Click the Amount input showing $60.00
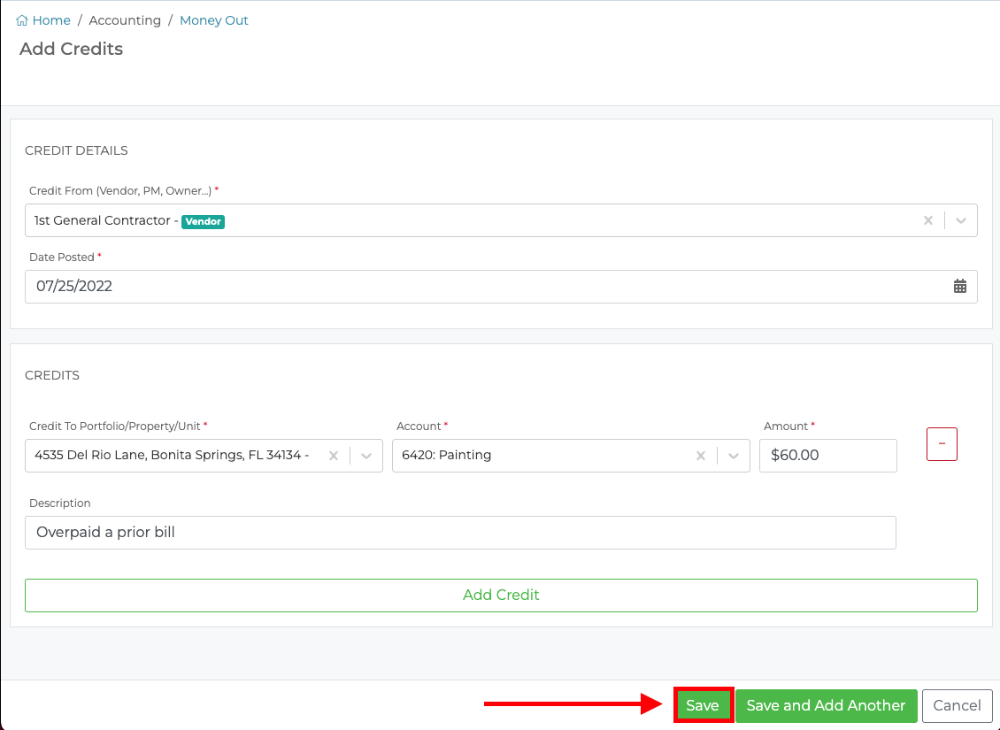Viewport: 1000px width, 730px height. pyautogui.click(x=827, y=455)
